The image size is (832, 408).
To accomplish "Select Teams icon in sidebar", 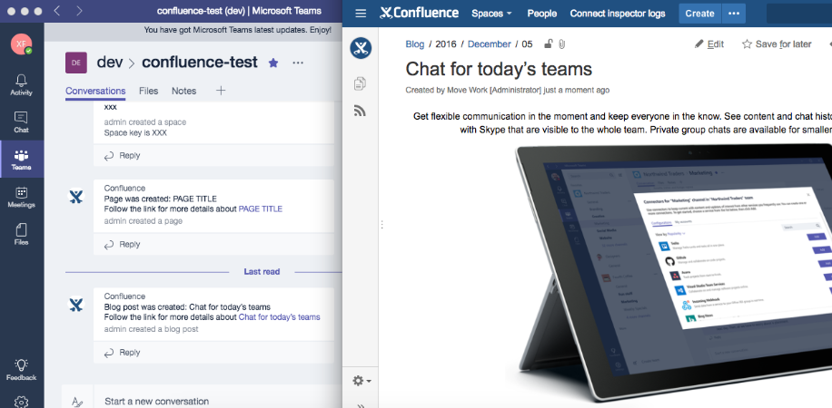I will click(x=21, y=160).
